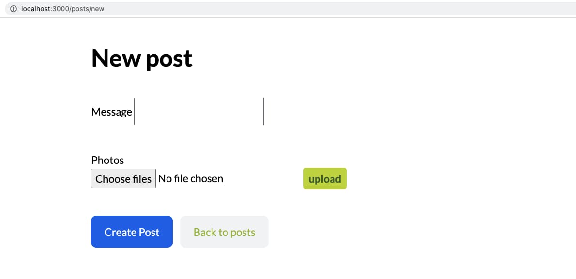
Task: Click upload to send selected photos
Action: tap(324, 178)
